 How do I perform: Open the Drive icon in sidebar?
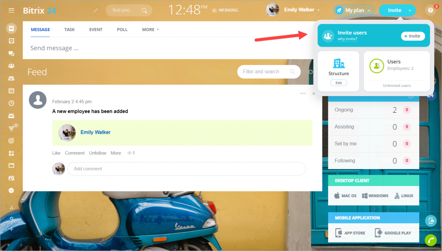pos(11,78)
